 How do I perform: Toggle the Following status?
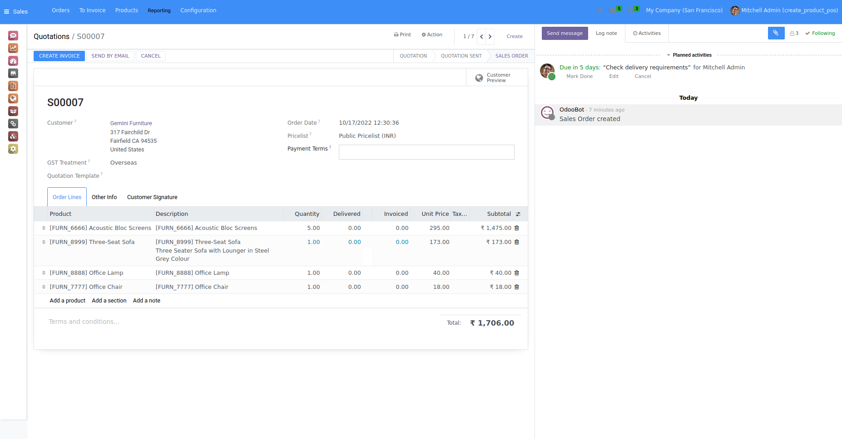pos(820,33)
